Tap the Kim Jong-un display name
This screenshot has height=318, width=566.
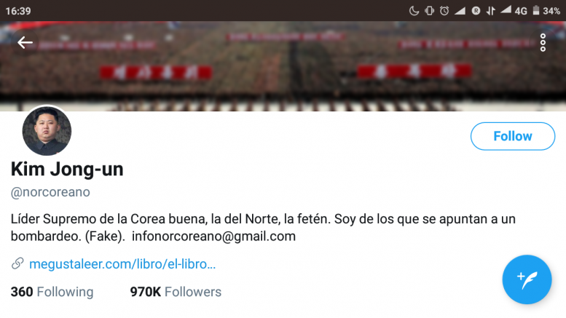pos(67,169)
